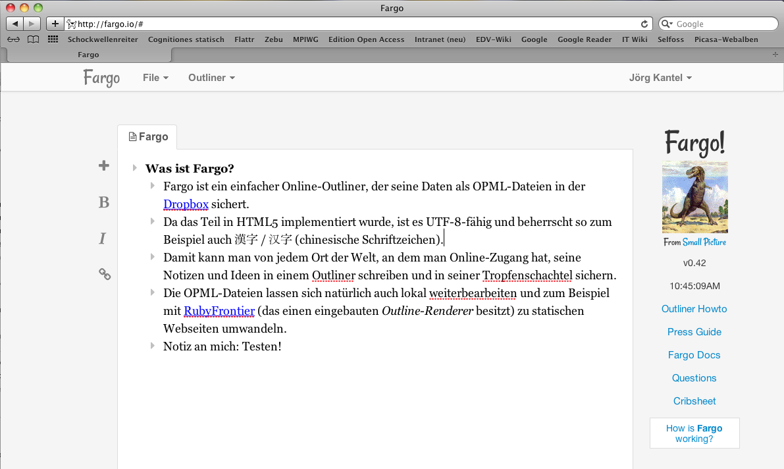Click triangle beside 'Da das Teil in HTML5' item
The image size is (784, 469).
point(153,221)
